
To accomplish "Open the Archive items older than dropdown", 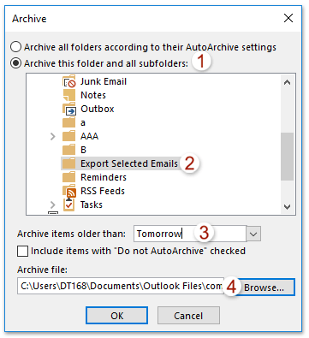I will [253, 234].
